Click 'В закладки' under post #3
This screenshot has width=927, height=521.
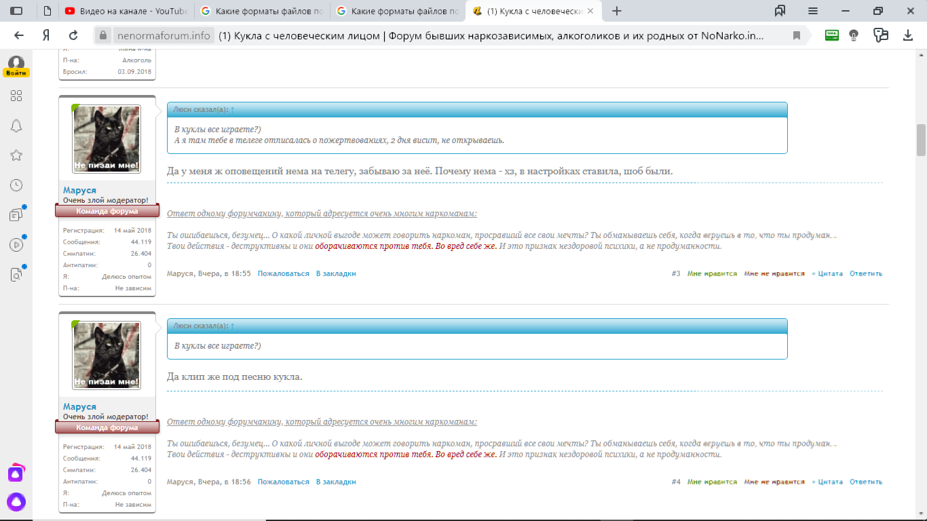pos(336,273)
